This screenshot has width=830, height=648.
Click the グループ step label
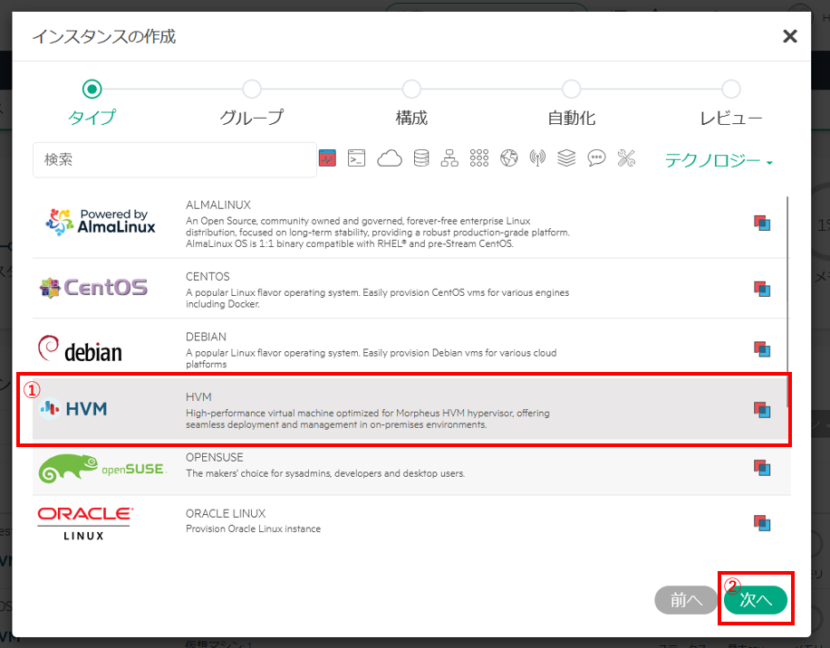point(252,118)
